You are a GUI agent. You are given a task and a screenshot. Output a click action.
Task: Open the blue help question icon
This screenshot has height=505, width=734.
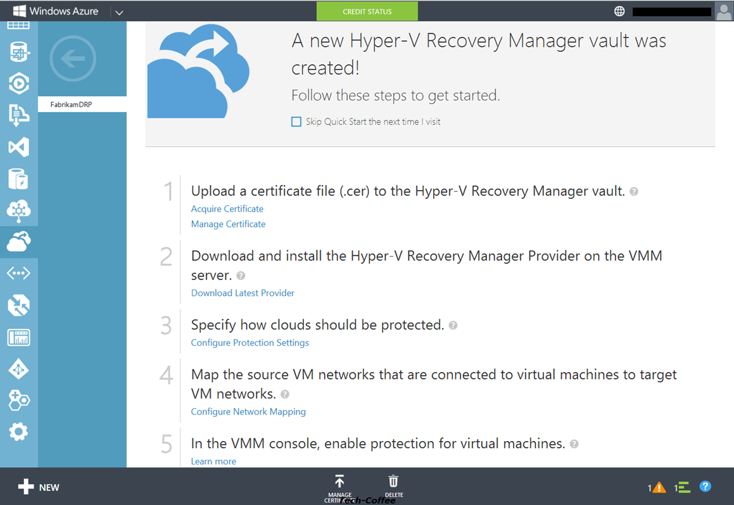[706, 487]
